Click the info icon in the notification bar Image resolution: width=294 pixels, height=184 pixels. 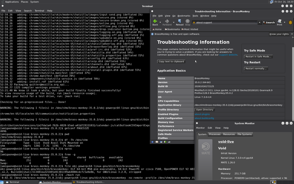tap(153, 34)
